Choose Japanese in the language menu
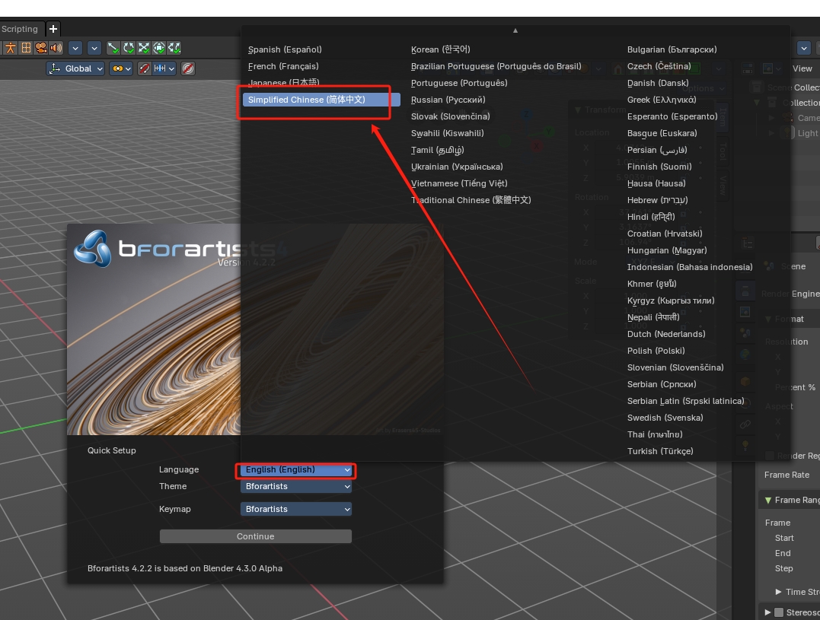Viewport: 820px width, 620px height. [283, 83]
